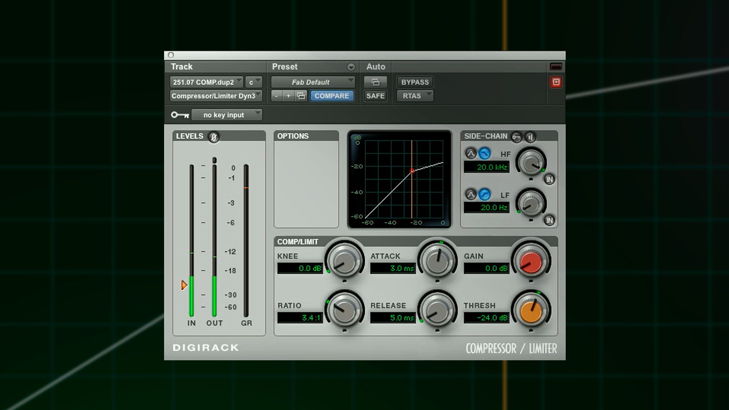Click the side-chain key icon button
The width and height of the screenshot is (729, 410).
click(x=516, y=137)
